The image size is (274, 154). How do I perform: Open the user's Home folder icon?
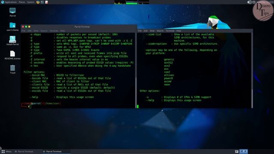[x=12, y=27]
